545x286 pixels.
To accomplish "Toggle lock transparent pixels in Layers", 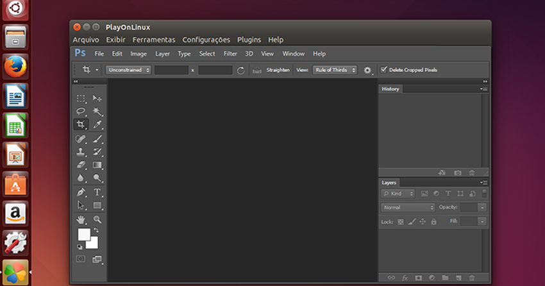I will tap(401, 221).
